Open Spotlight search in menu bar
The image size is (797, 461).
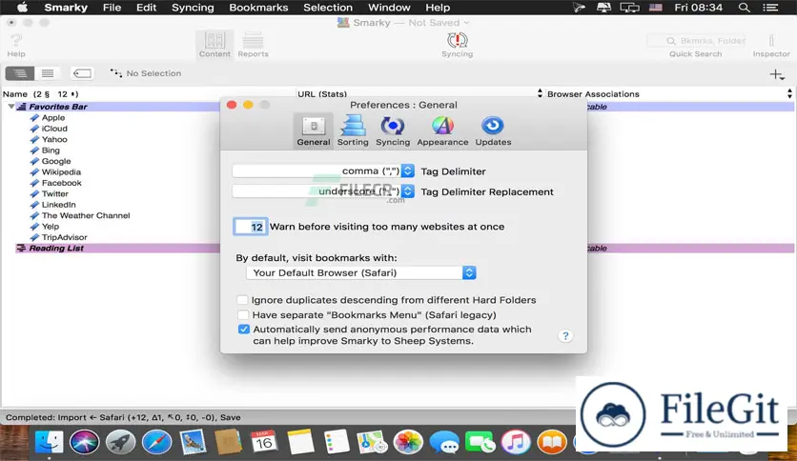745,8
